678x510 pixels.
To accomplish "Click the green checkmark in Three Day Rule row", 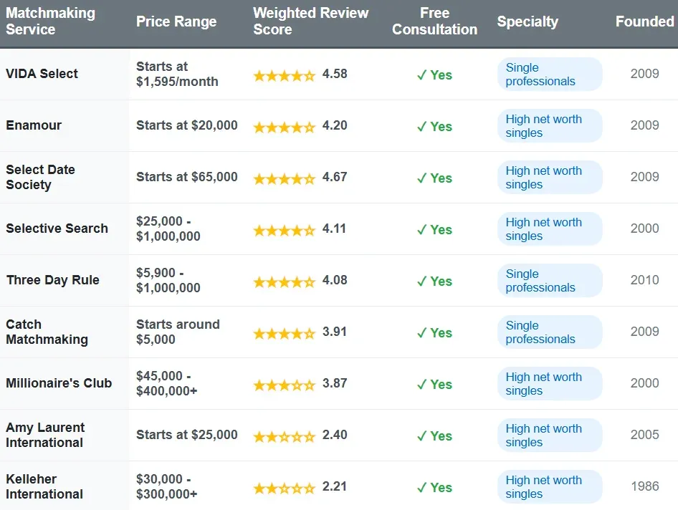I will pyautogui.click(x=422, y=282).
